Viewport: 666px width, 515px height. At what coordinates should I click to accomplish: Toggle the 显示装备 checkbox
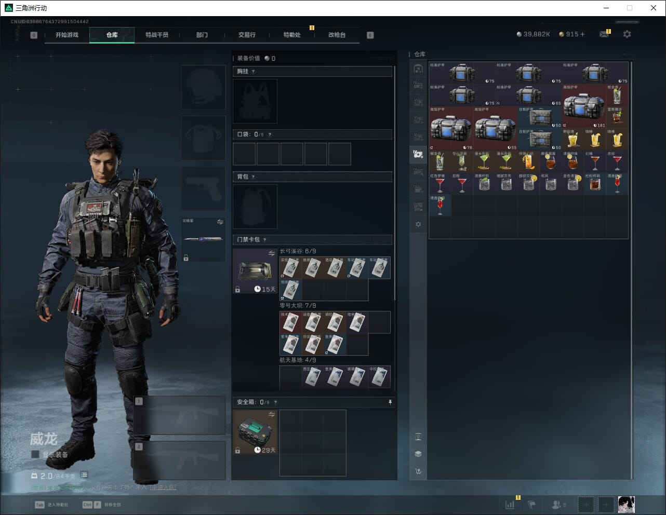point(35,455)
